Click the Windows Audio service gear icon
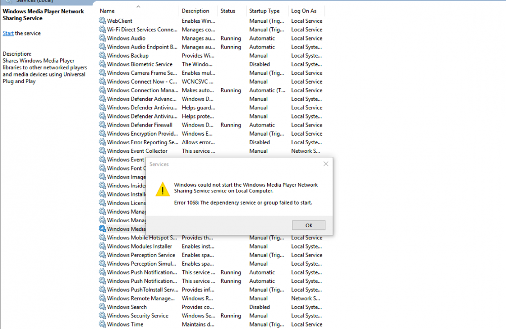This screenshot has height=329, width=506. click(x=102, y=38)
